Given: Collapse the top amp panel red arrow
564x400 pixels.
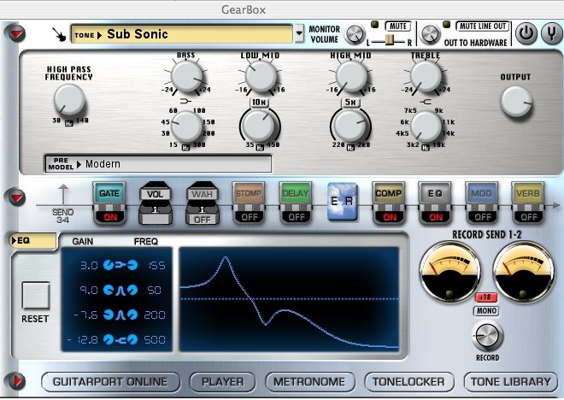Looking at the screenshot, I should pos(15,33).
